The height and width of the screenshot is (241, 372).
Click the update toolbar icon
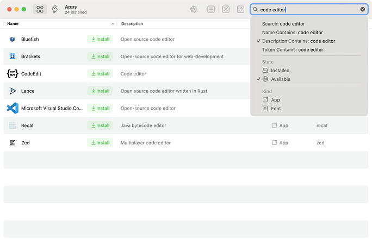tap(240, 9)
